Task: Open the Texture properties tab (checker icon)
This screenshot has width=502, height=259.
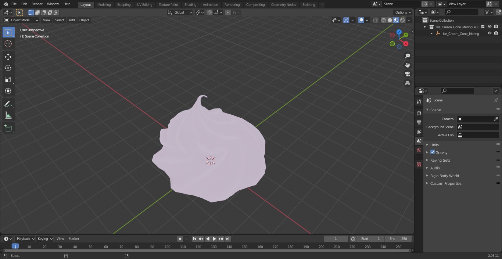Action: 419,165
